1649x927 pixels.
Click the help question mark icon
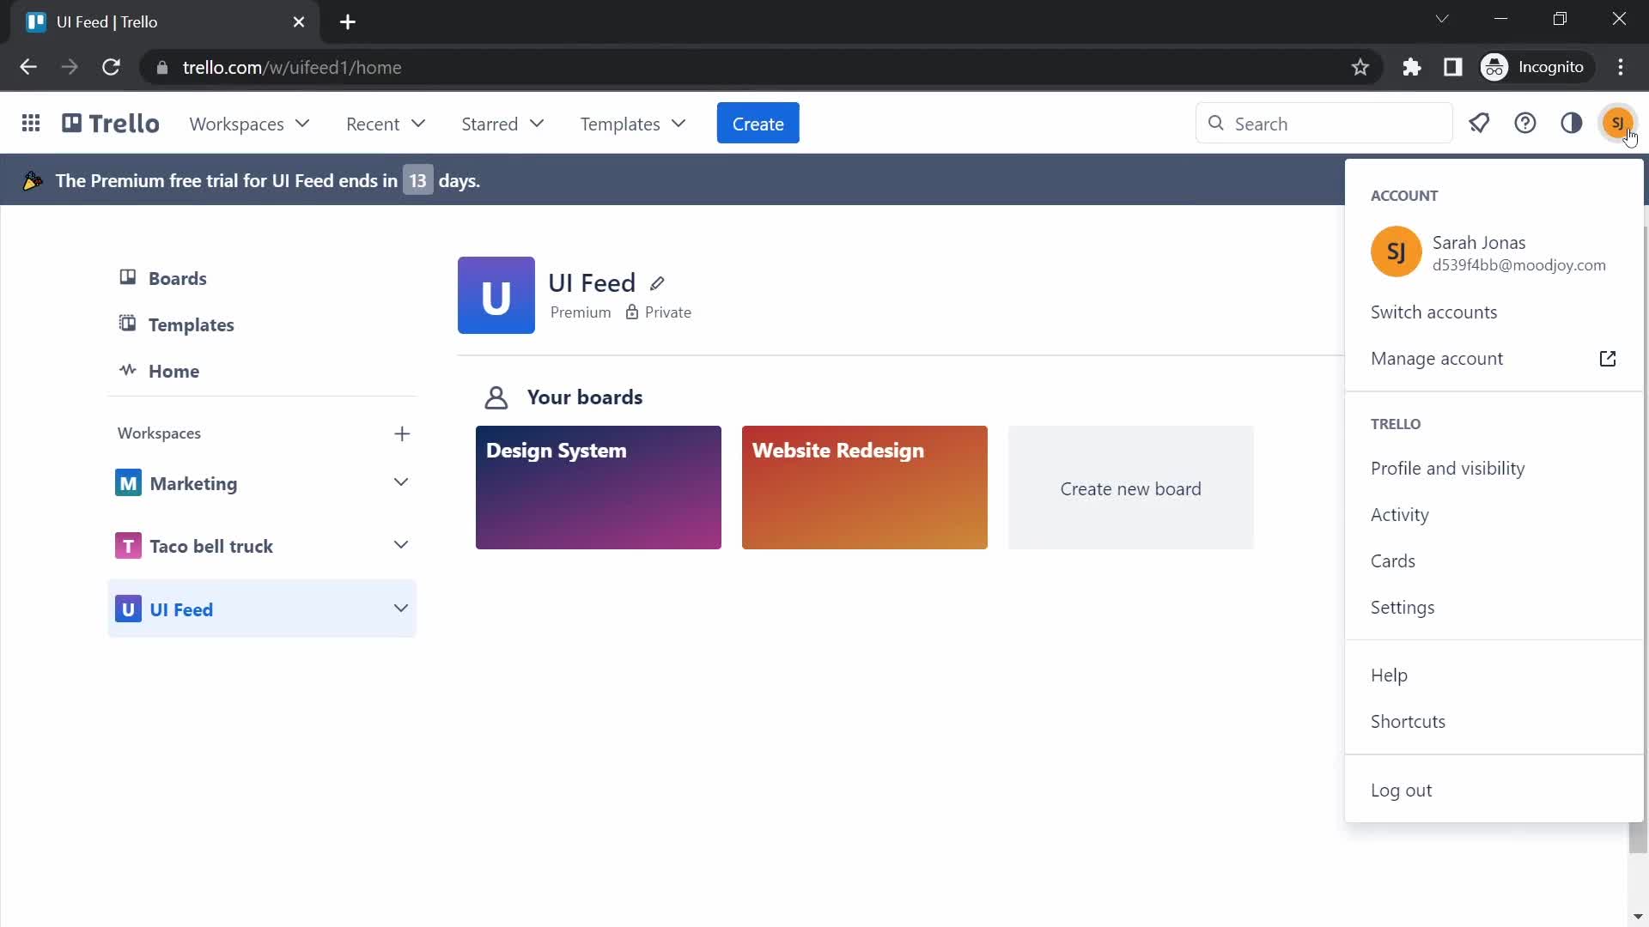point(1527,124)
